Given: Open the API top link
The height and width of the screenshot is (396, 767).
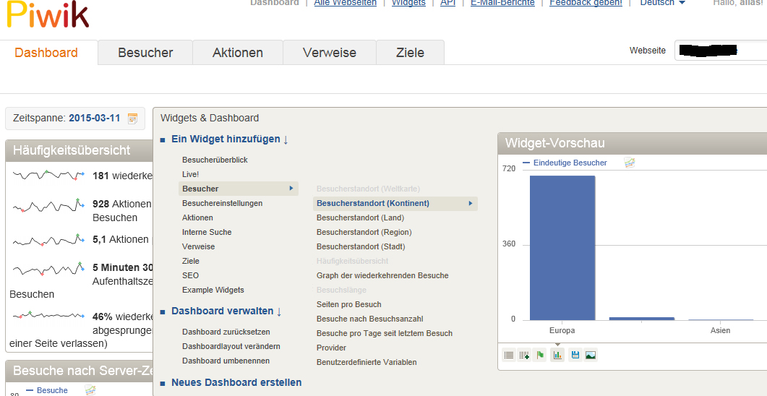Looking at the screenshot, I should pyautogui.click(x=447, y=3).
